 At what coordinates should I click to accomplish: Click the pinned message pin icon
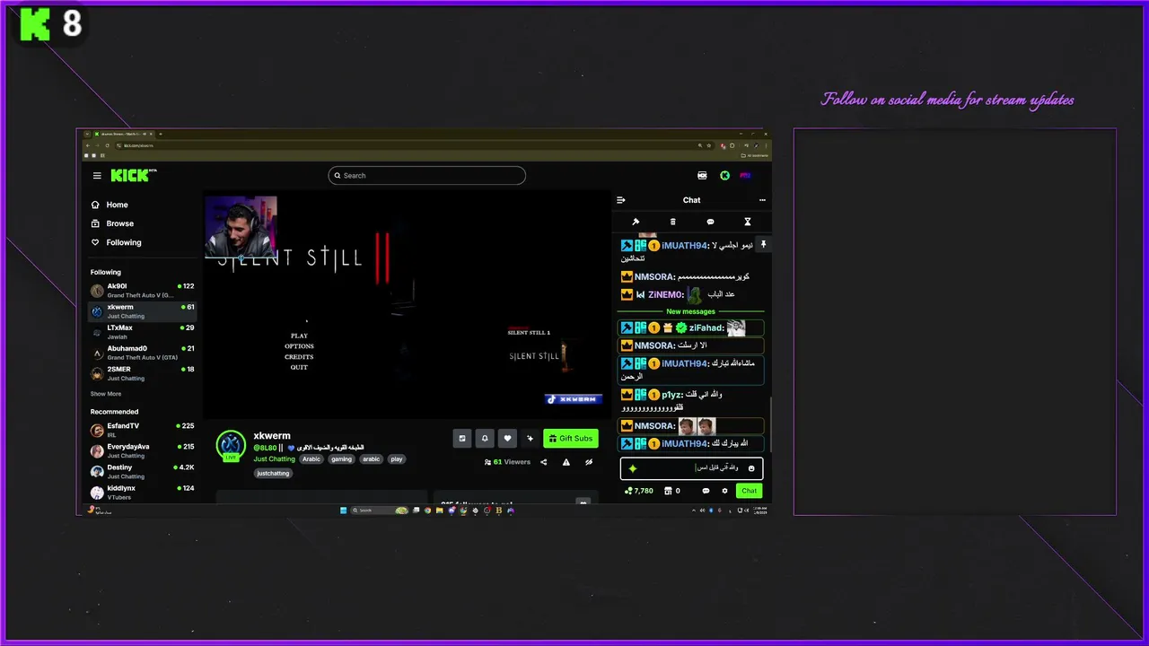coord(763,244)
